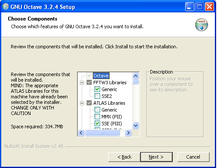
Task: Click the component list scroll up arrow
Action: click(135, 76)
